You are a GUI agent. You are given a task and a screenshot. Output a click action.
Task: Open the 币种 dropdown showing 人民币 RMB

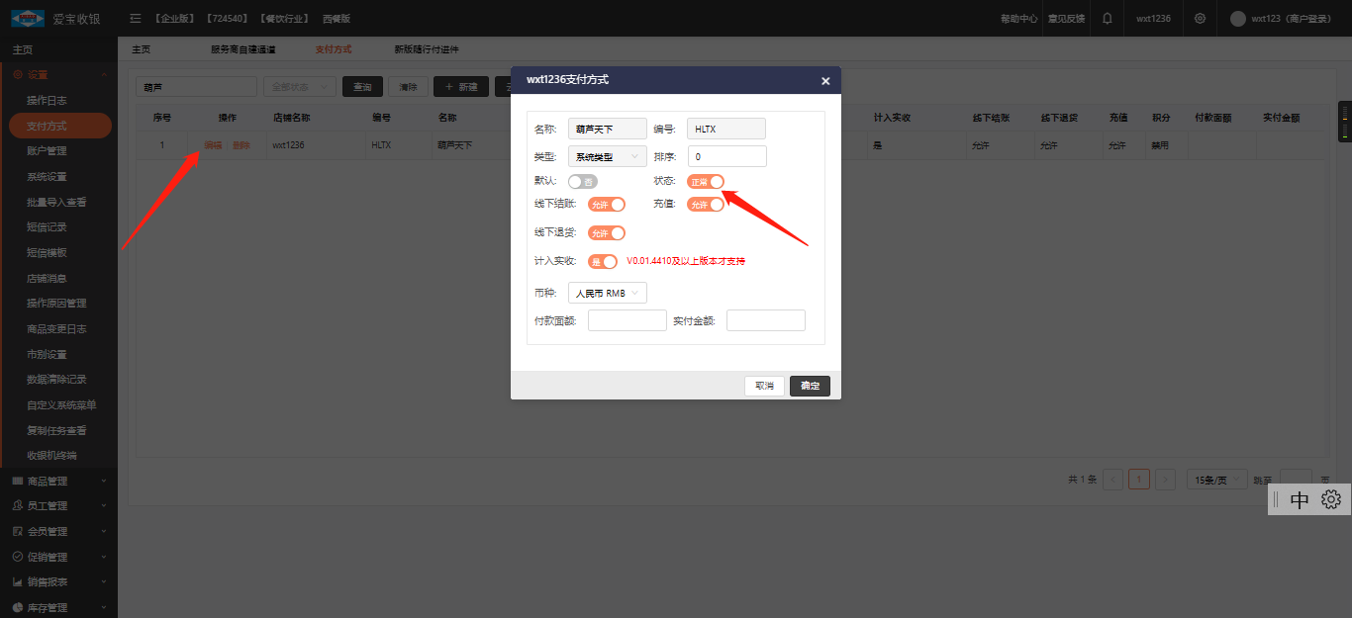tap(608, 293)
